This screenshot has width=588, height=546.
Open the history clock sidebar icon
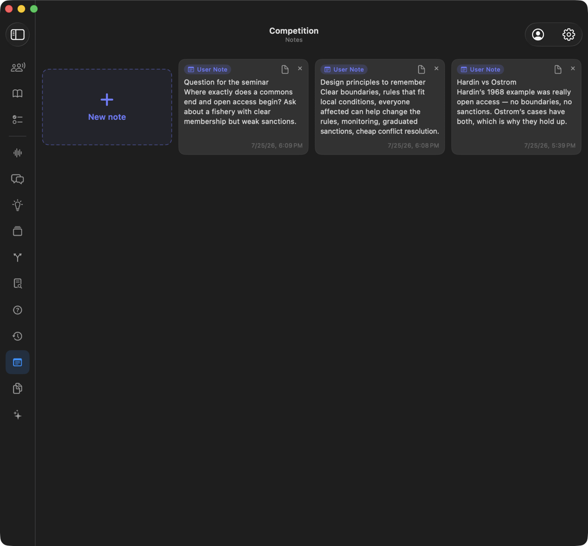click(x=17, y=336)
